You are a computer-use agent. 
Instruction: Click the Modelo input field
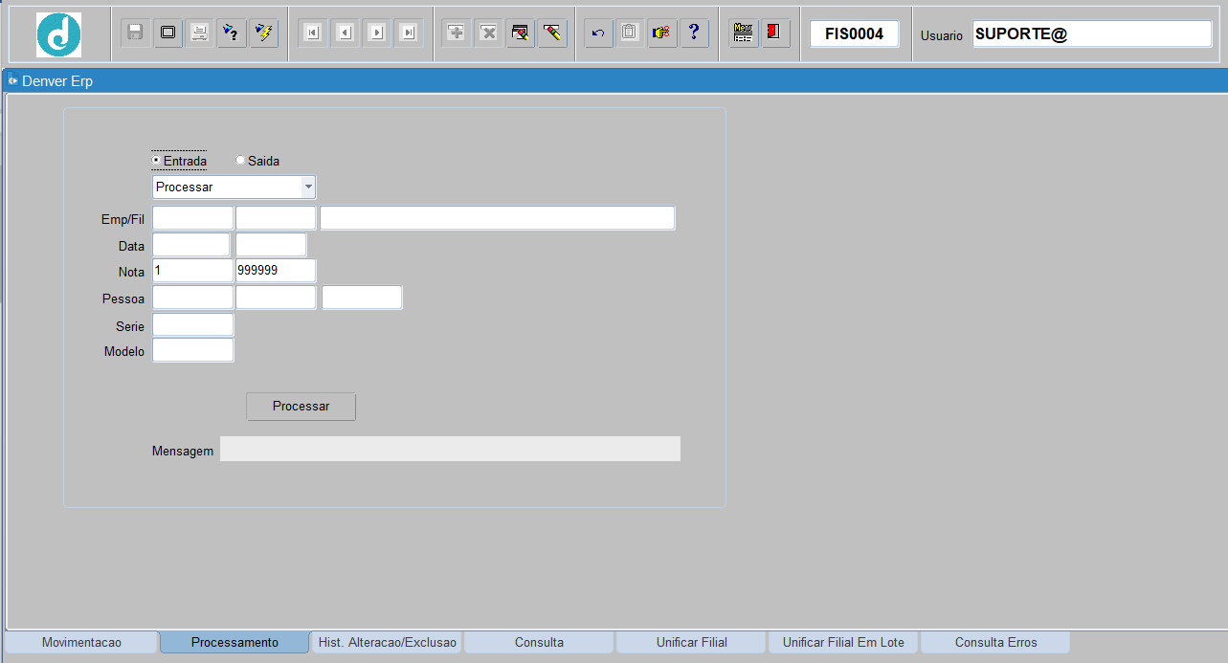click(x=192, y=351)
